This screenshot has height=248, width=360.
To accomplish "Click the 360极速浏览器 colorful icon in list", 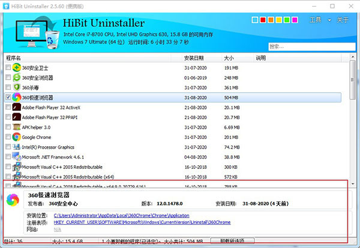I will (x=17, y=97).
